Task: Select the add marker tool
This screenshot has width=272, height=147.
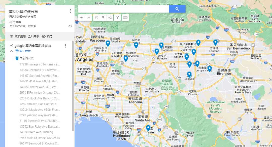Action: [103, 17]
